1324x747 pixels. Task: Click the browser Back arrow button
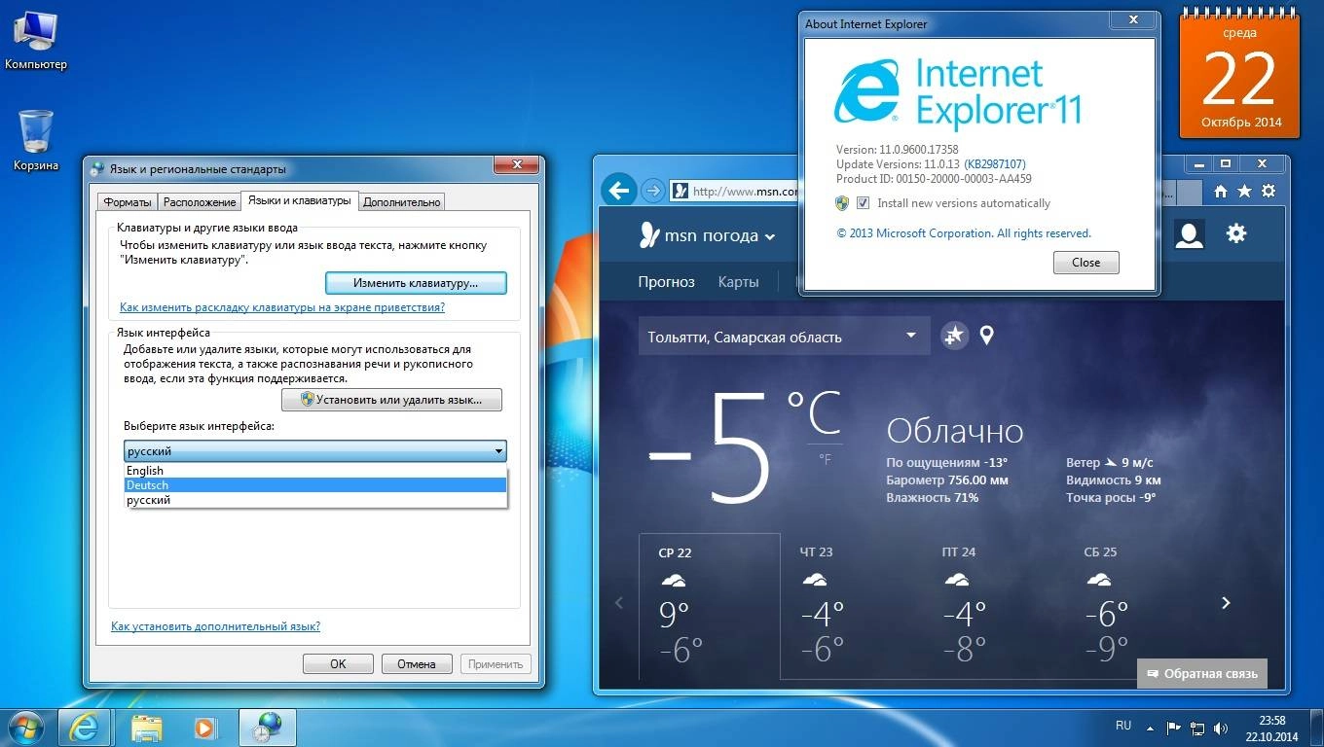[x=619, y=190]
